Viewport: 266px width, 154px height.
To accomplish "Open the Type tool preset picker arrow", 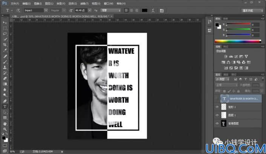I will point(12,11).
